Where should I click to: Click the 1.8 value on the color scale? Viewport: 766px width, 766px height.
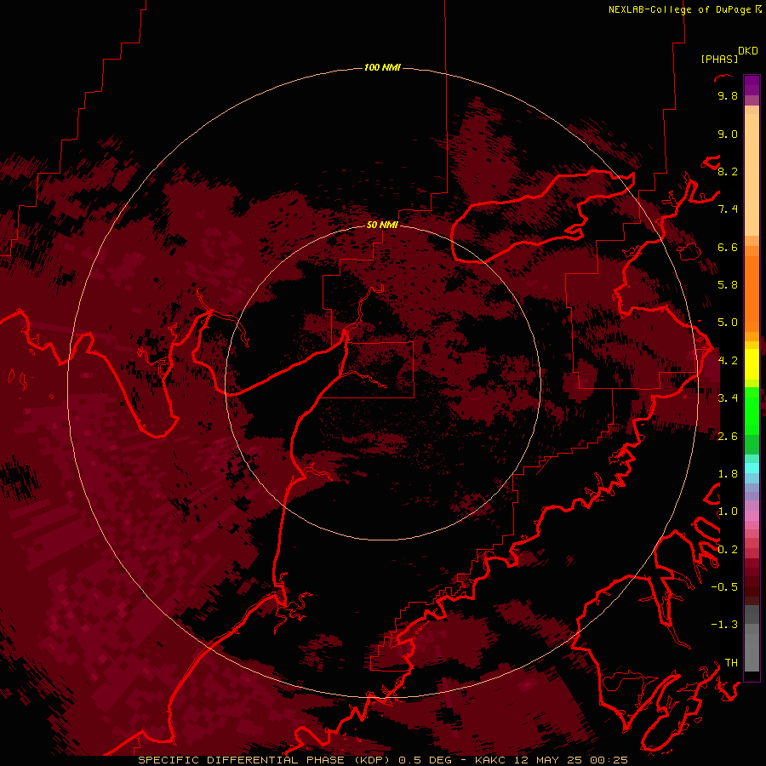[728, 474]
